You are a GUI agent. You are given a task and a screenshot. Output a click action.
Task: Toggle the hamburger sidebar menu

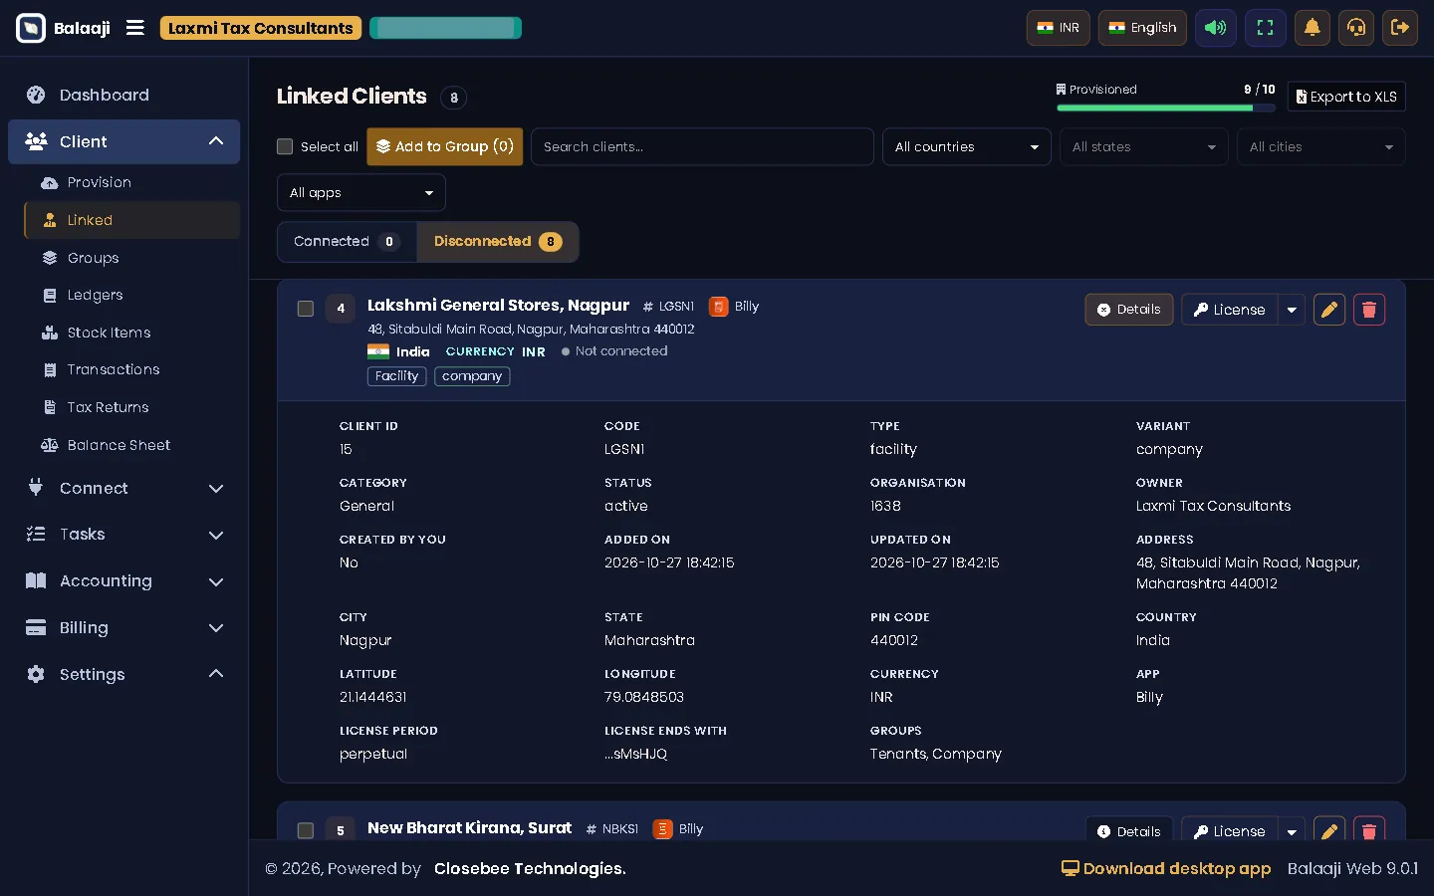(135, 28)
